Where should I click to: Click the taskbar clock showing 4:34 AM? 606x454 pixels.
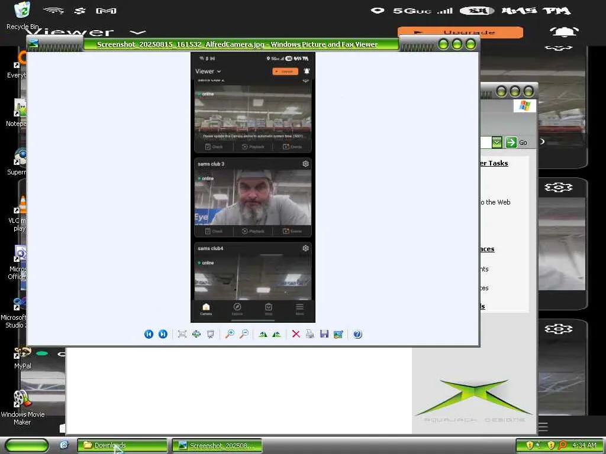pyautogui.click(x=584, y=445)
